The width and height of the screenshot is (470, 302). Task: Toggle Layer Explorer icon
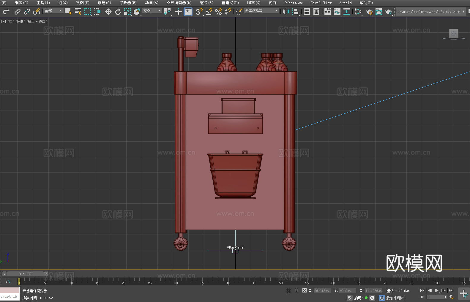point(316,12)
